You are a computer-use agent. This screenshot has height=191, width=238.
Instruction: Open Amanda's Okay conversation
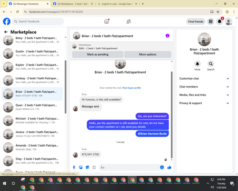(x=32, y=148)
